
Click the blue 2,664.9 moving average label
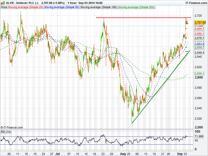pos(199,44)
